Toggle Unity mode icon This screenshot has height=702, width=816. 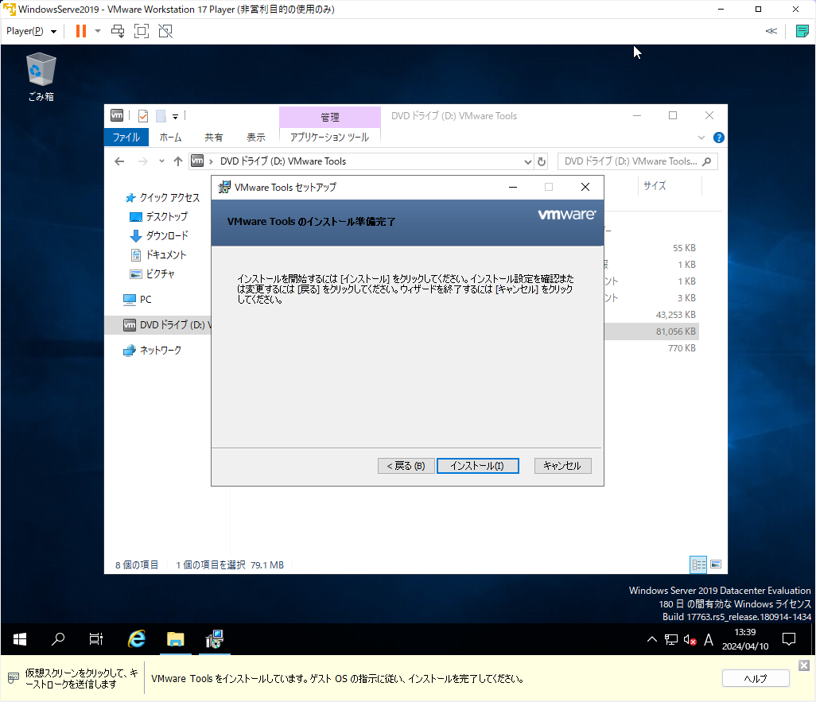point(165,31)
